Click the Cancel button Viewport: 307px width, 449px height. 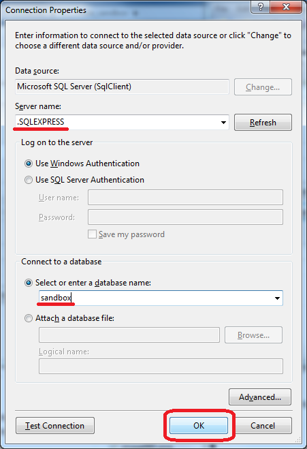click(263, 426)
